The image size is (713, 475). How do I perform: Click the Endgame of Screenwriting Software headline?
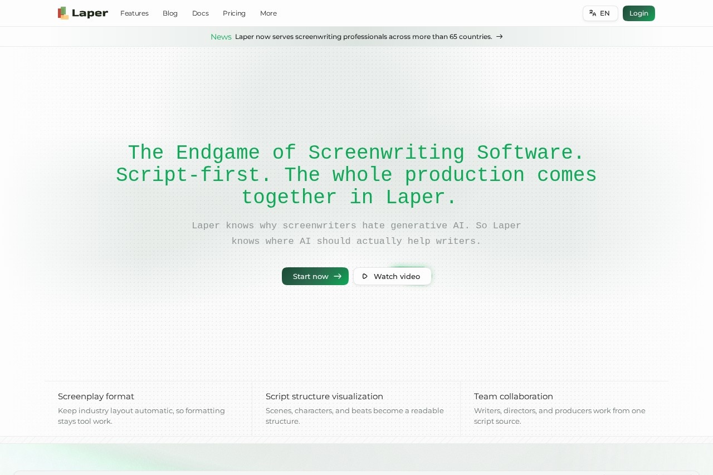(356, 175)
